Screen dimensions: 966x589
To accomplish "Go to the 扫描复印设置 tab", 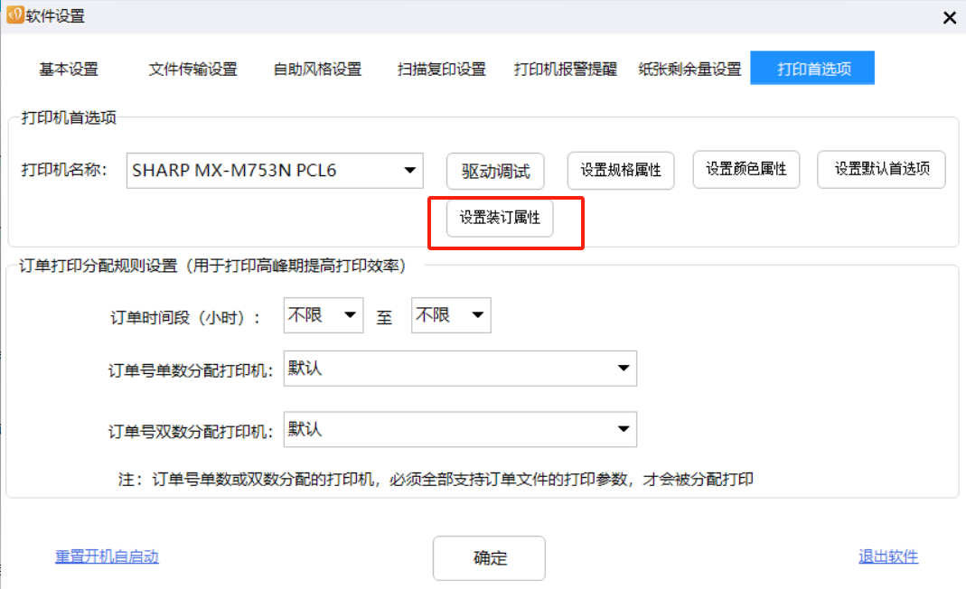I will click(442, 70).
